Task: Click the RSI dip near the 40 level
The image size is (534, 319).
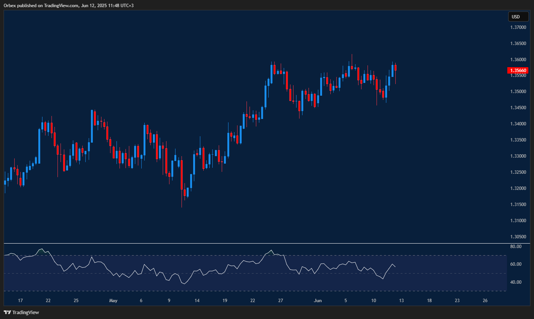Action: click(185, 284)
